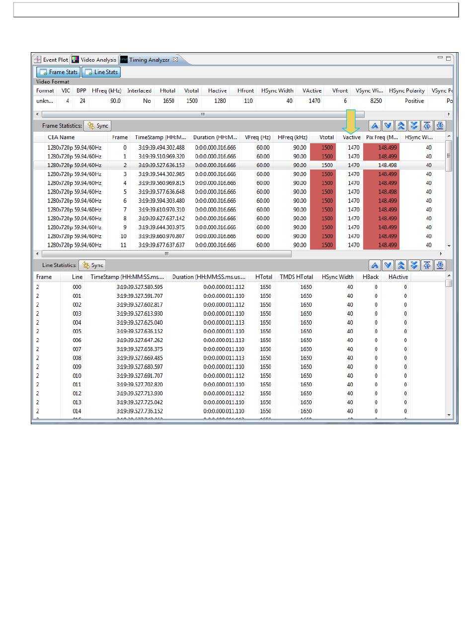Screen dimensions: 472x630
Task: Jump to last entry in Line Statistics
Action: [x=440, y=266]
